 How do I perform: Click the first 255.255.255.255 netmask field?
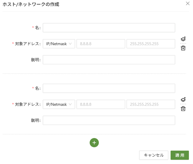[x=151, y=44]
